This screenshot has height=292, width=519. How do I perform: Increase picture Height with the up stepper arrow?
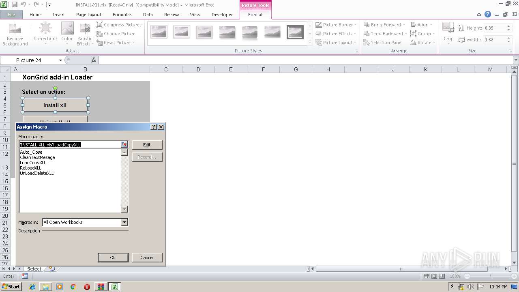pos(508,26)
